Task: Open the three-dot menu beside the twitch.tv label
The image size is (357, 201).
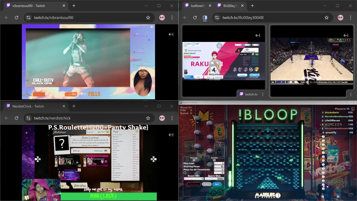Action: point(262,94)
